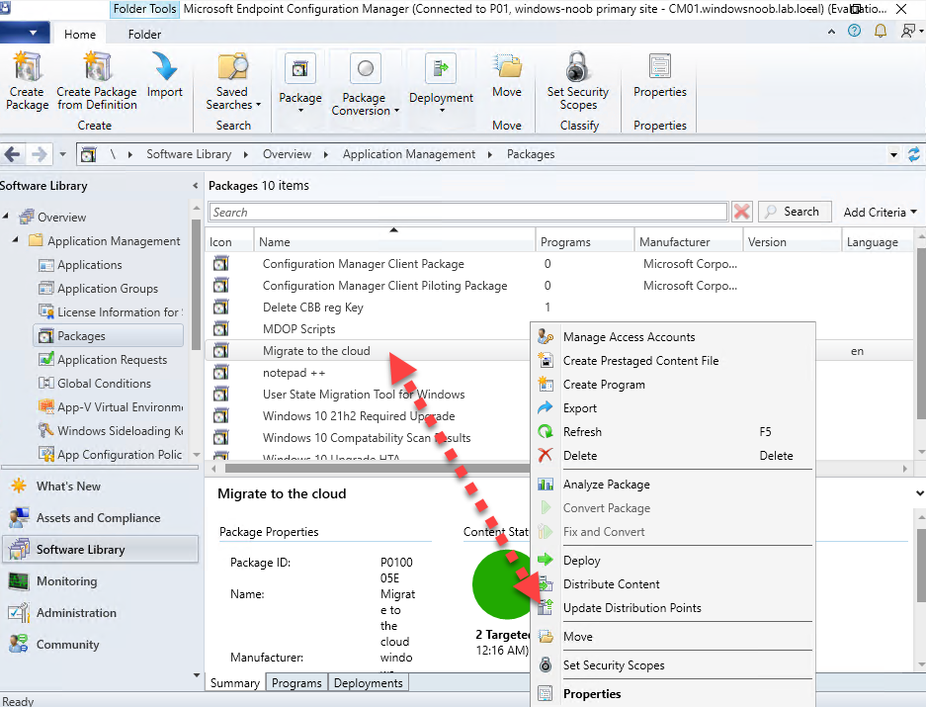Image resolution: width=926 pixels, height=707 pixels.
Task: Open the help icon in the title area
Action: pyautogui.click(x=854, y=31)
